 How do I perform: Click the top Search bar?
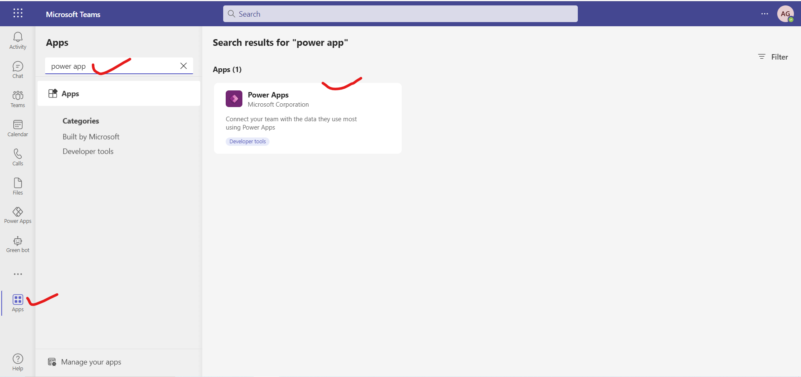[400, 14]
